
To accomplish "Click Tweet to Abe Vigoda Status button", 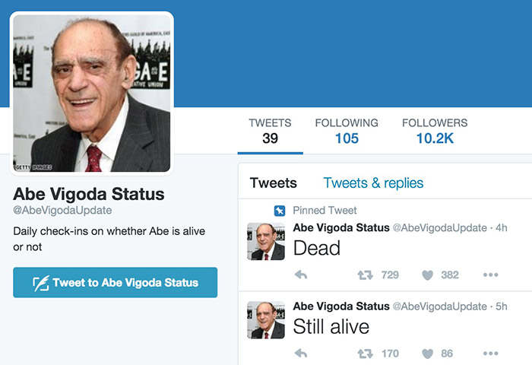I will coord(115,283).
